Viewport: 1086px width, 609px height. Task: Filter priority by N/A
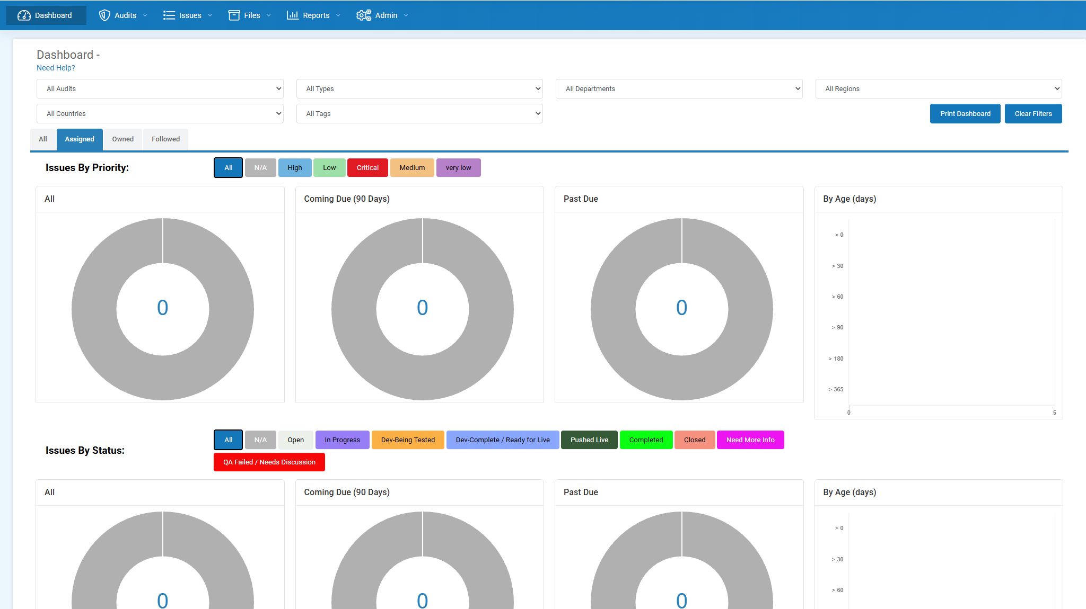pyautogui.click(x=260, y=168)
